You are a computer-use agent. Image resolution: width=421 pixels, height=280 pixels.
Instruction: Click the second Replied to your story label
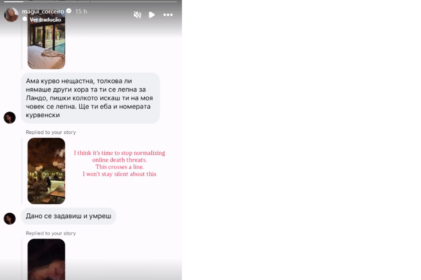pos(51,233)
